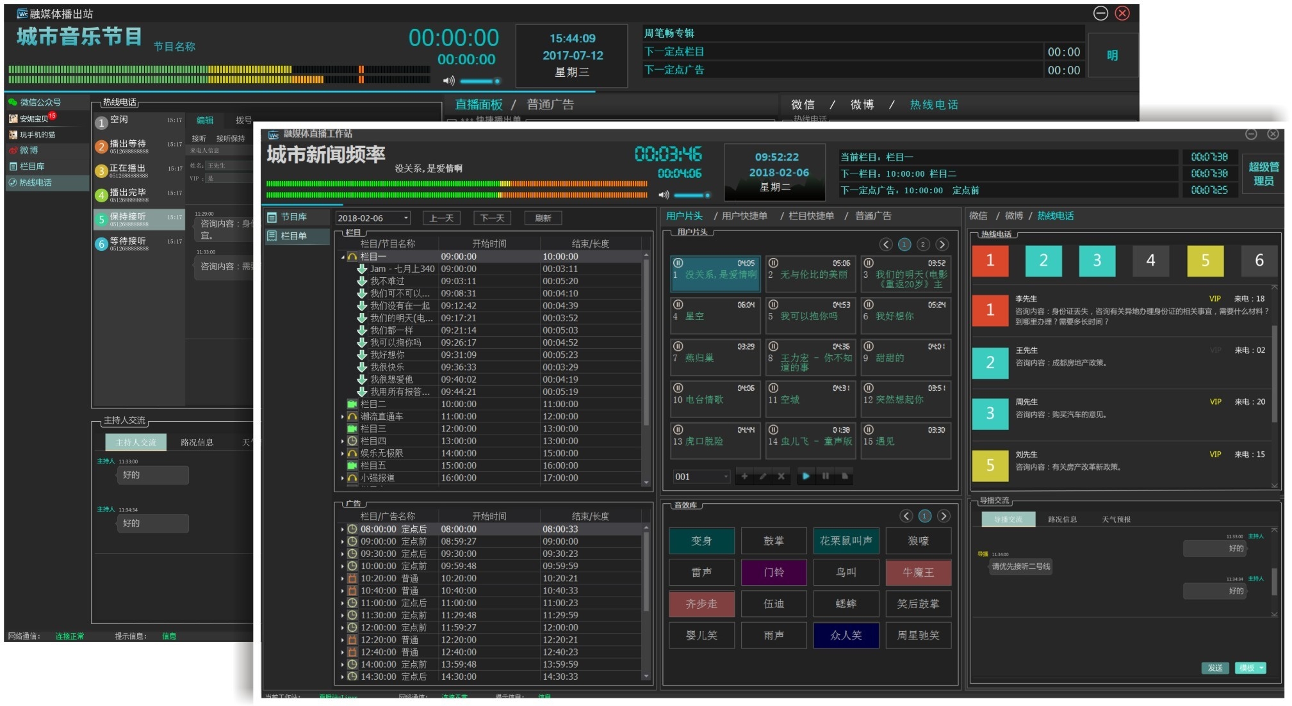
Task: Switch to the 微博 tab in the right panel
Action: (x=1013, y=216)
